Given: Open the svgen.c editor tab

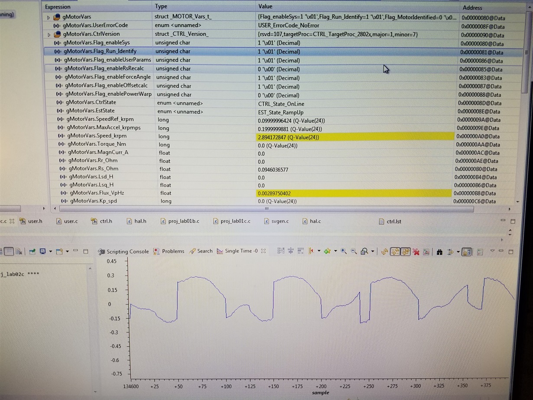Looking at the screenshot, I should click(x=277, y=221).
